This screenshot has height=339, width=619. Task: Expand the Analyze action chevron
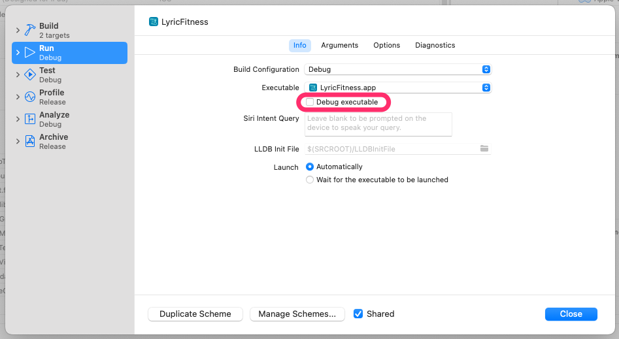click(18, 119)
